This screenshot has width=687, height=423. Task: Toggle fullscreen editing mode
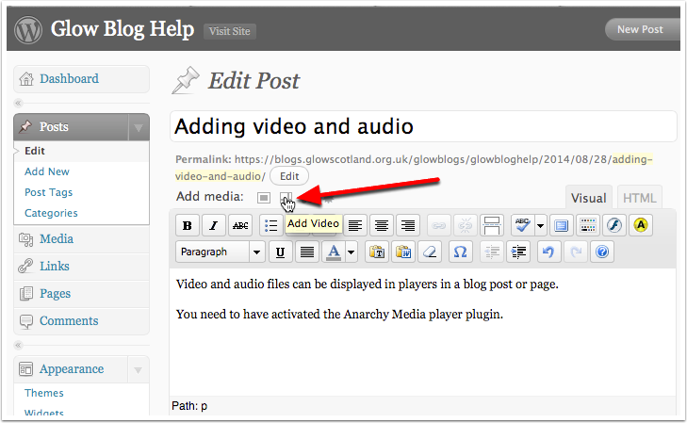coord(562,225)
